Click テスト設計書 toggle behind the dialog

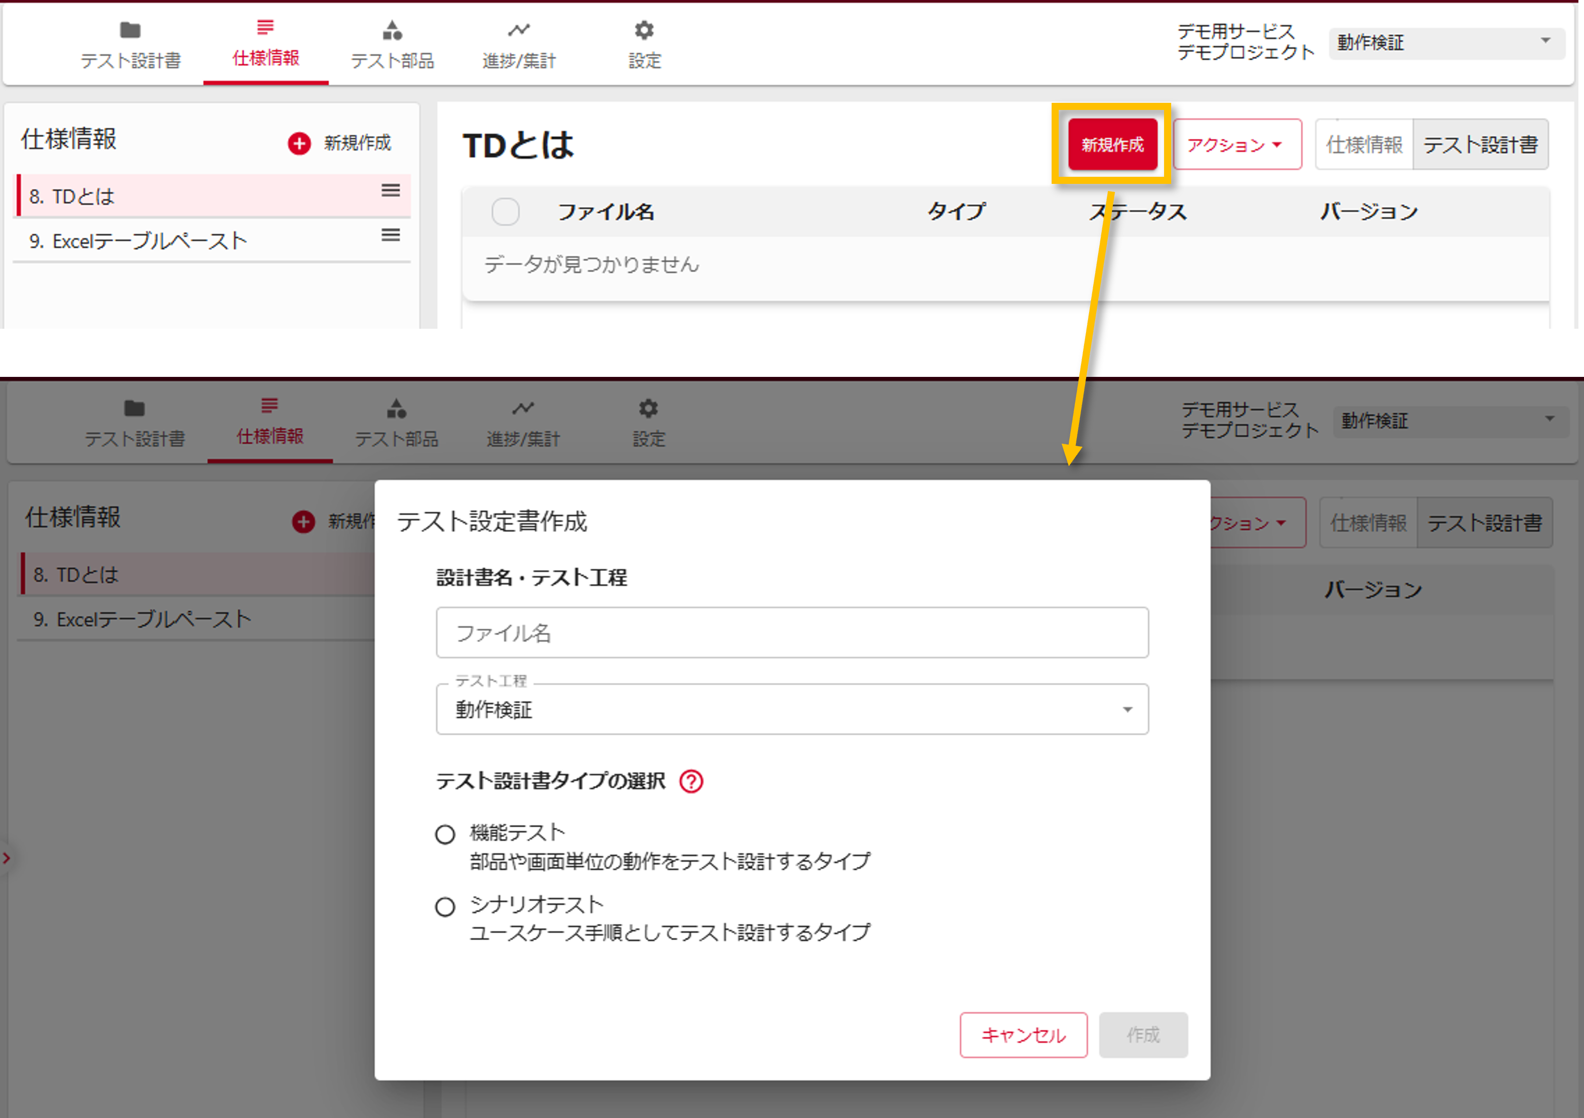coord(1485,522)
